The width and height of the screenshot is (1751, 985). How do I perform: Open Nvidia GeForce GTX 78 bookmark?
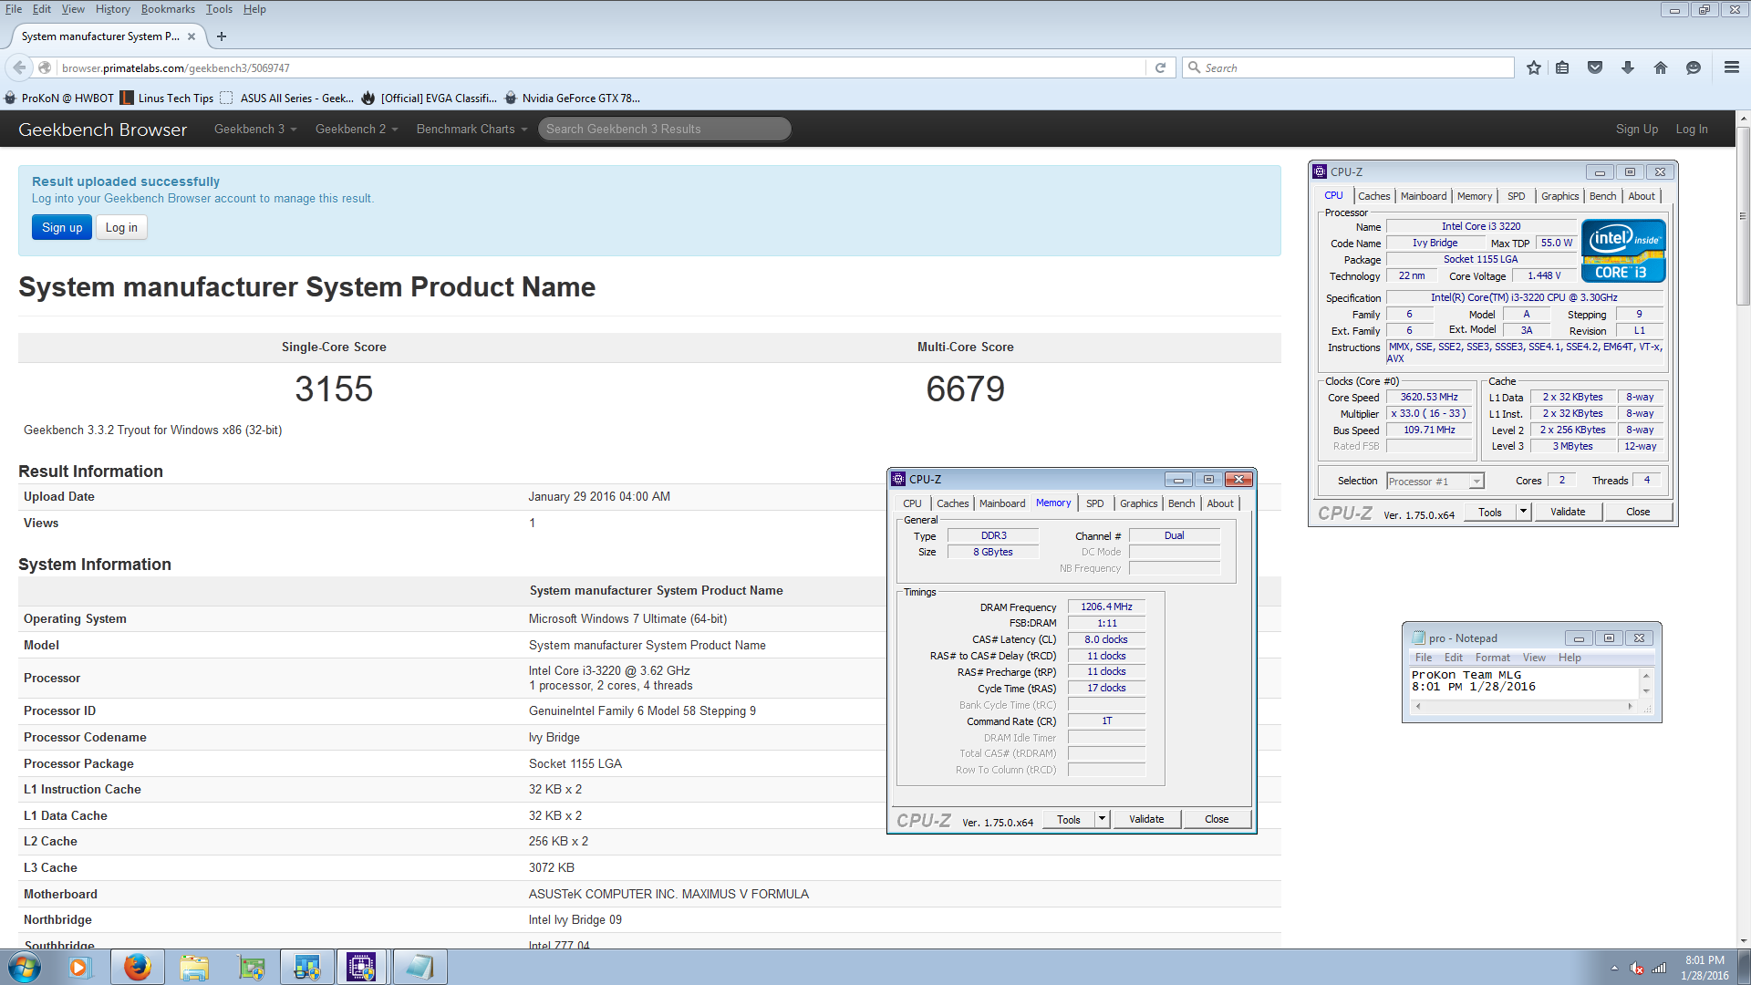572,98
